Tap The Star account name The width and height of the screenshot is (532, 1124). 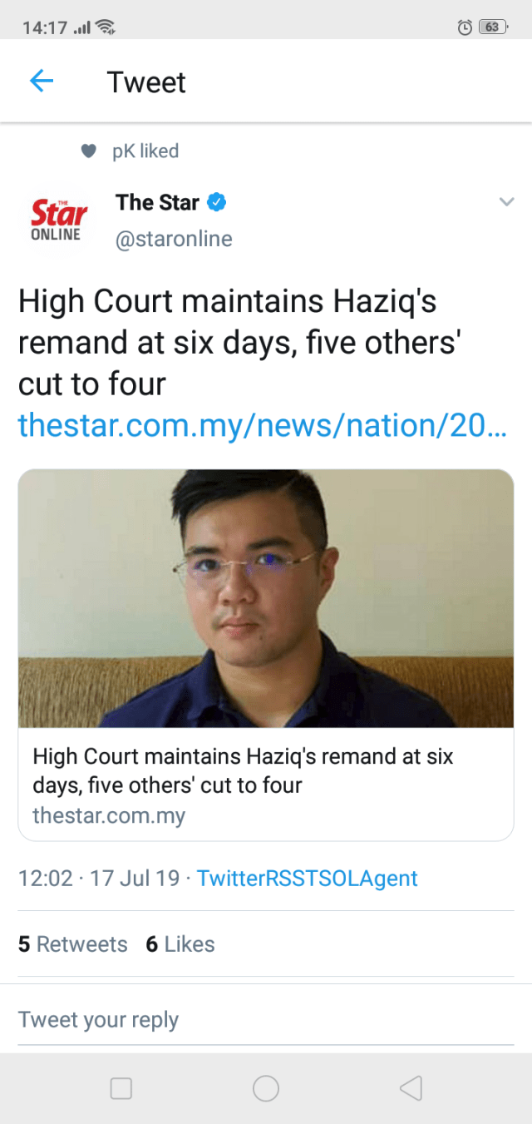click(x=157, y=202)
